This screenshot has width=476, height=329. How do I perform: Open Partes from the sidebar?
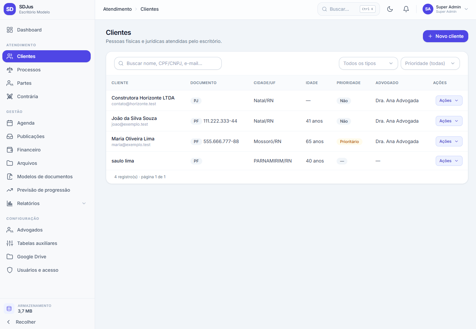click(46, 83)
